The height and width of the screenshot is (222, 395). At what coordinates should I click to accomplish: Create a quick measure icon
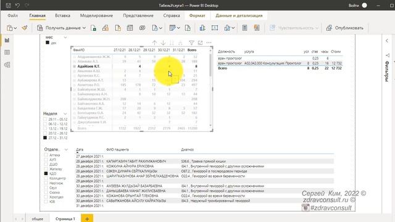coord(257,28)
